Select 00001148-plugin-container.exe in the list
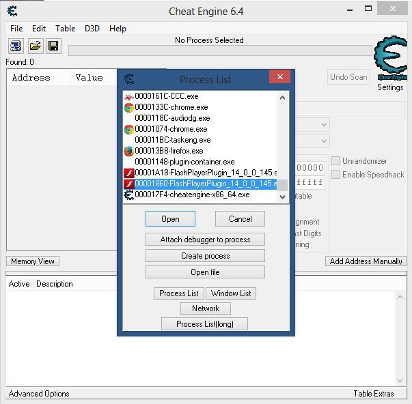Viewport: 412px width, 404px height. click(200, 162)
